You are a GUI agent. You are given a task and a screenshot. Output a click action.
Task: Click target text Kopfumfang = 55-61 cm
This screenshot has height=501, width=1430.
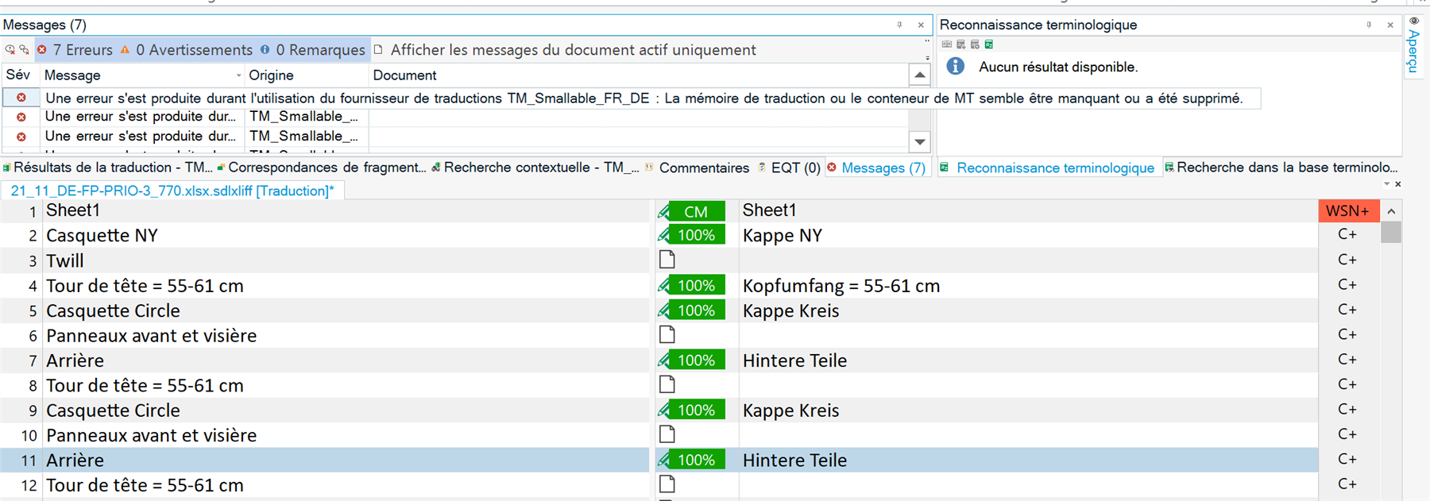pyautogui.click(x=841, y=286)
